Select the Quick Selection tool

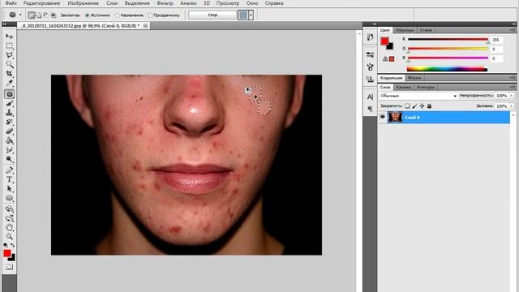tap(9, 64)
